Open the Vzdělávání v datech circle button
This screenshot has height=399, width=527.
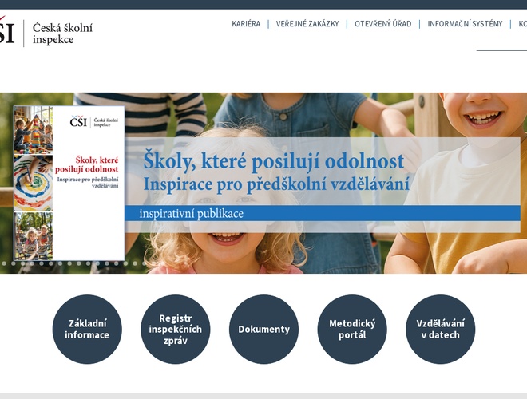pos(440,329)
